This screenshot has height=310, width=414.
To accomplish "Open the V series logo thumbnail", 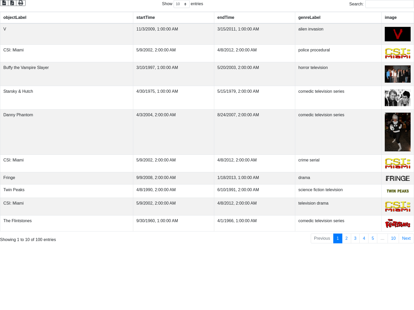I will click(x=397, y=34).
